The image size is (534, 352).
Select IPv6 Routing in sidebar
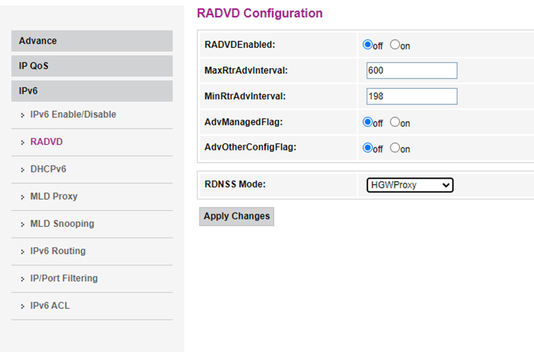(x=57, y=251)
